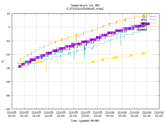Click the y-axis label 0
164x123 pixels.
[9, 27]
